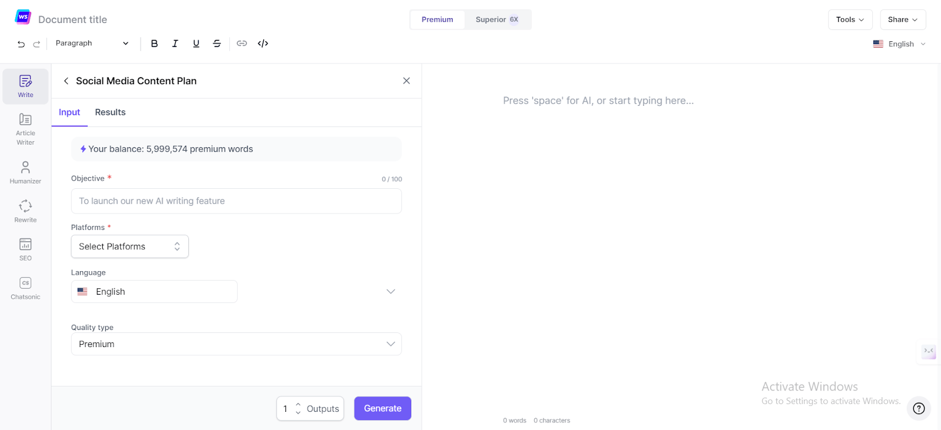This screenshot has height=430, width=941.
Task: Open the Share dropdown menu
Action: pos(903,19)
